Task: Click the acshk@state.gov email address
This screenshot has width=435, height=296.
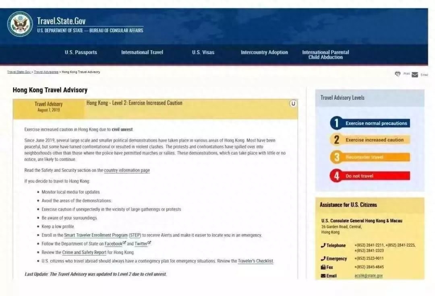Action: pyautogui.click(x=369, y=276)
